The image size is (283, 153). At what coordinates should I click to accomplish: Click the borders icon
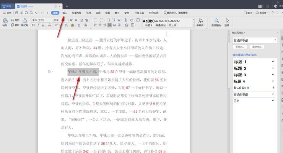[x=133, y=25]
